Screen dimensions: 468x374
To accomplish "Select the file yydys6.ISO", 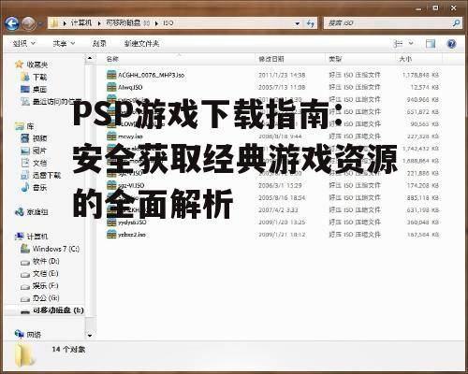I will (x=132, y=223).
